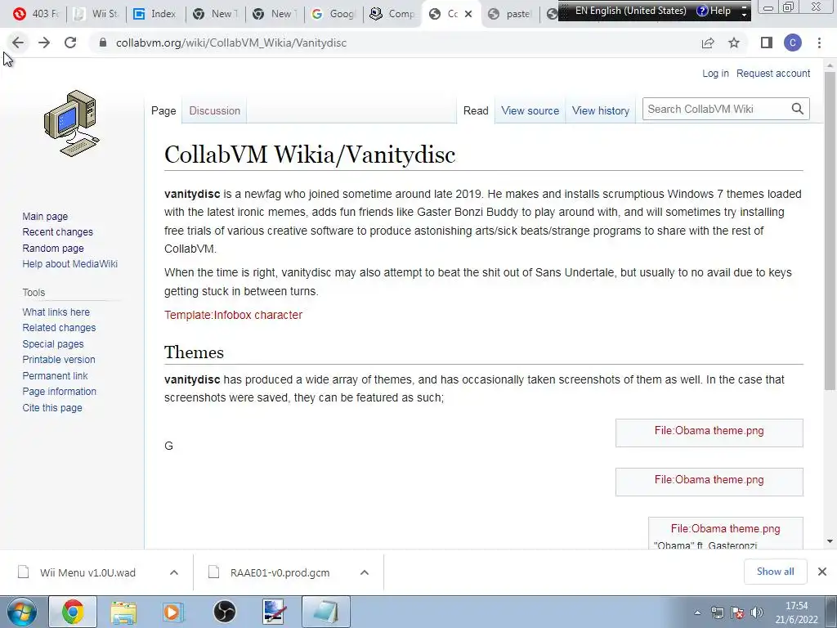Click Cite this page link
The height and width of the screenshot is (628, 837).
tap(52, 407)
